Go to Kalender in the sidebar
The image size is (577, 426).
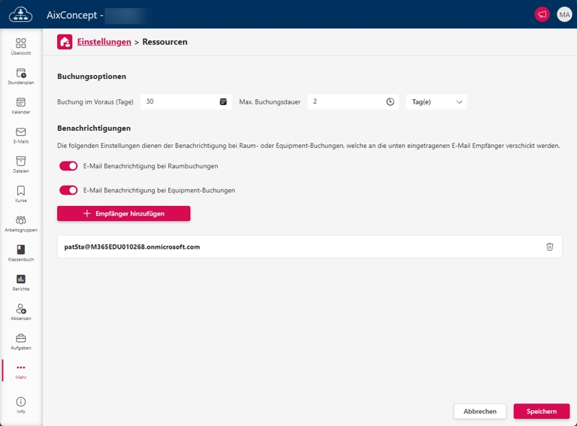coord(21,105)
